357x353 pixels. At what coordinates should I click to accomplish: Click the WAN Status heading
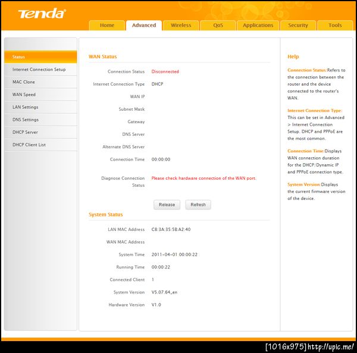click(x=103, y=57)
